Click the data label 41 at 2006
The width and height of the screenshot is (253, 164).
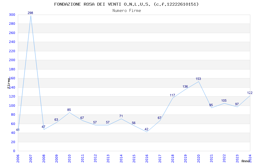click(x=18, y=130)
